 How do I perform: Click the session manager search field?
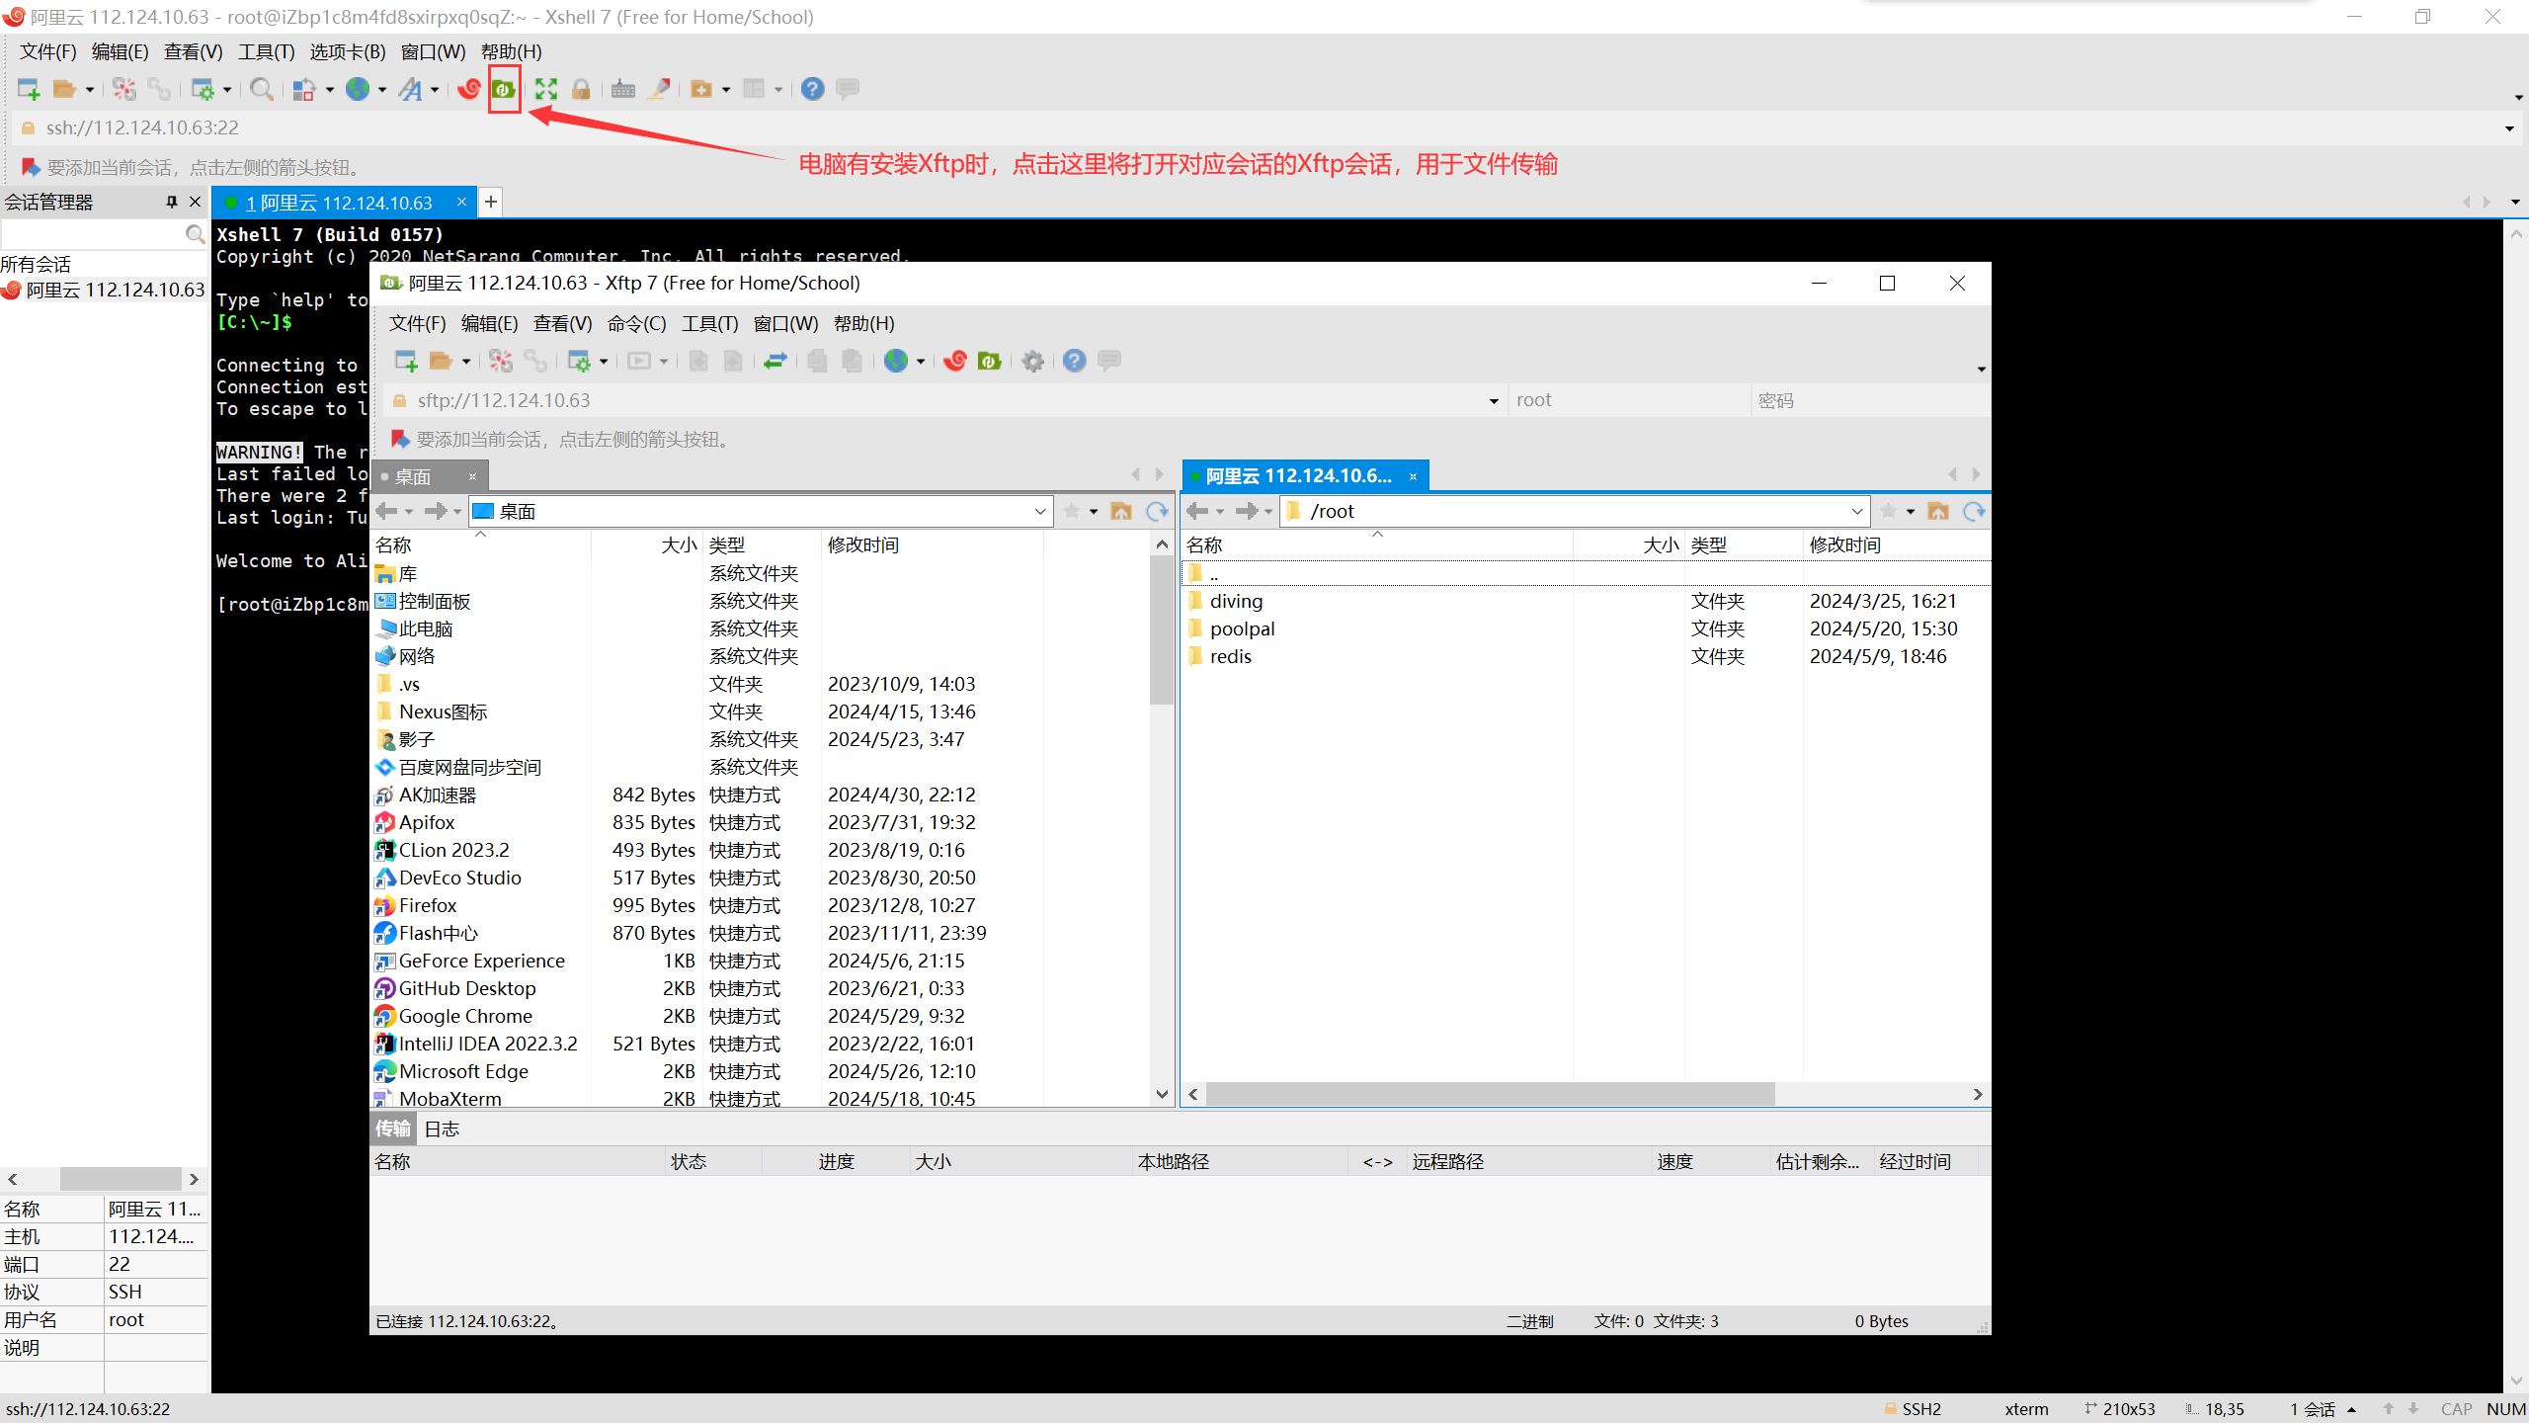click(x=94, y=234)
